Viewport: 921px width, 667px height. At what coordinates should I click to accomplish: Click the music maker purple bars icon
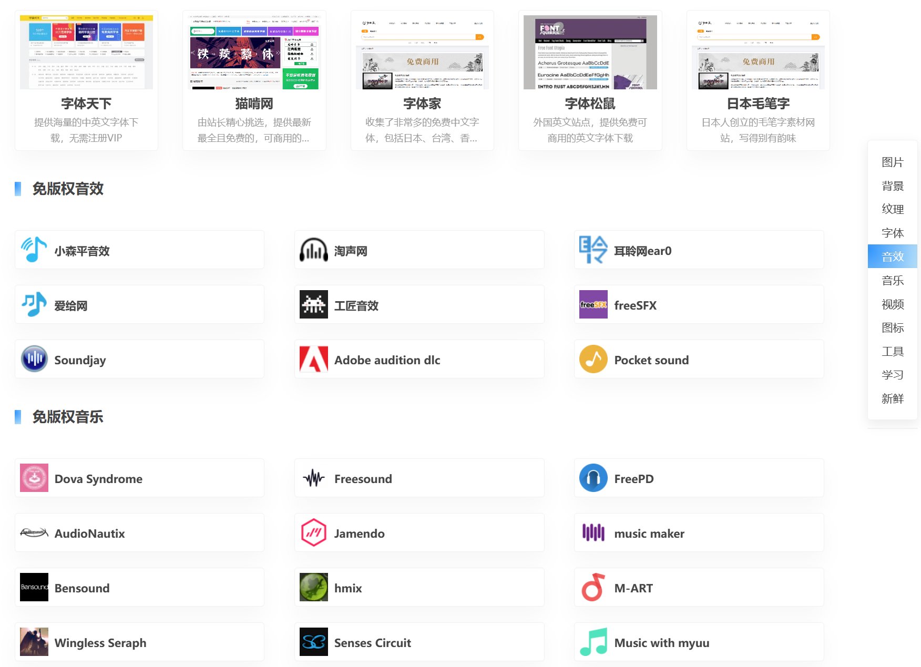(593, 533)
